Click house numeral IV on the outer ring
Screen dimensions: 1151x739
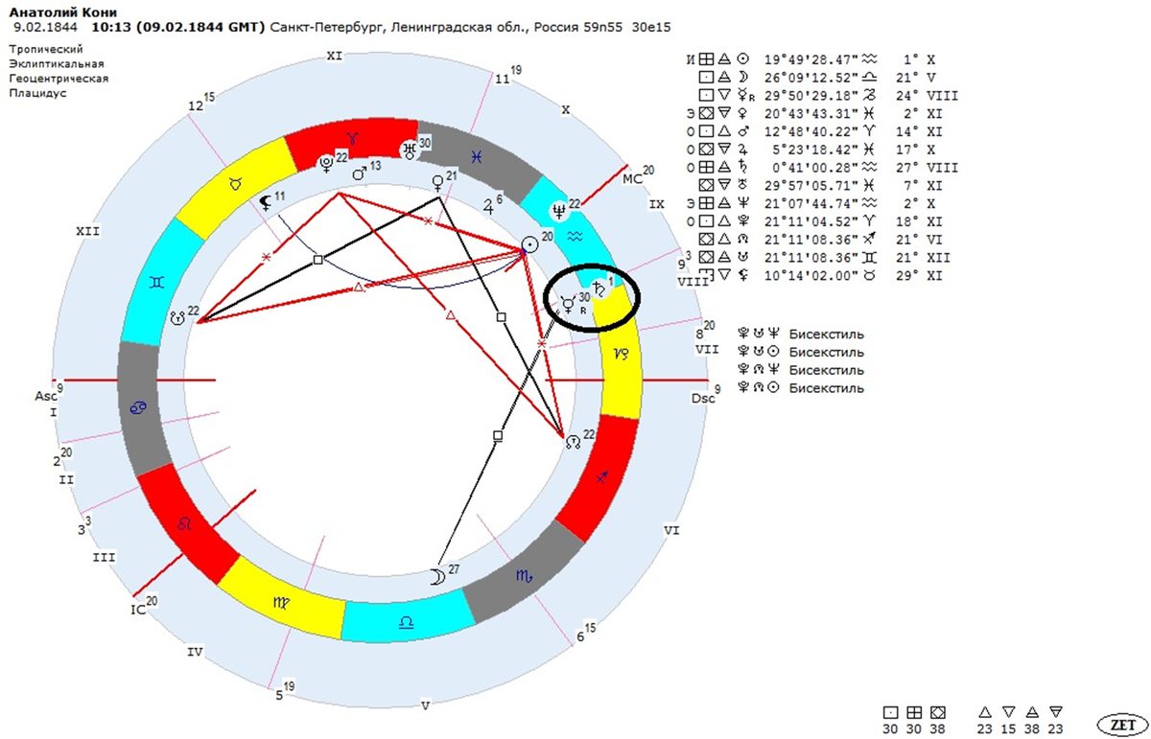[195, 653]
